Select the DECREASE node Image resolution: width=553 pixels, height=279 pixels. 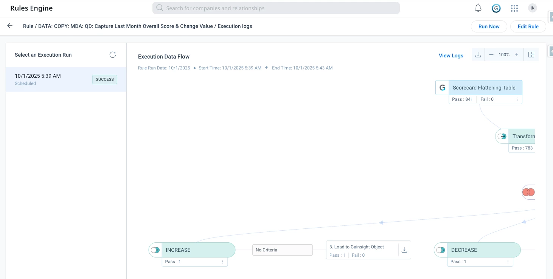tap(477, 250)
